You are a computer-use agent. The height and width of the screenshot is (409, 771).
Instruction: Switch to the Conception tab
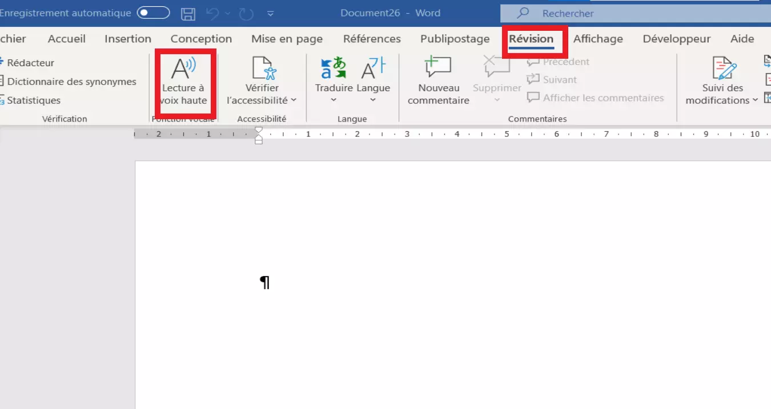point(201,39)
